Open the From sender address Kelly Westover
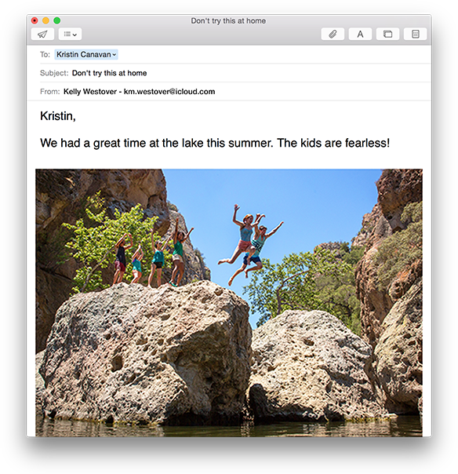 140,92
